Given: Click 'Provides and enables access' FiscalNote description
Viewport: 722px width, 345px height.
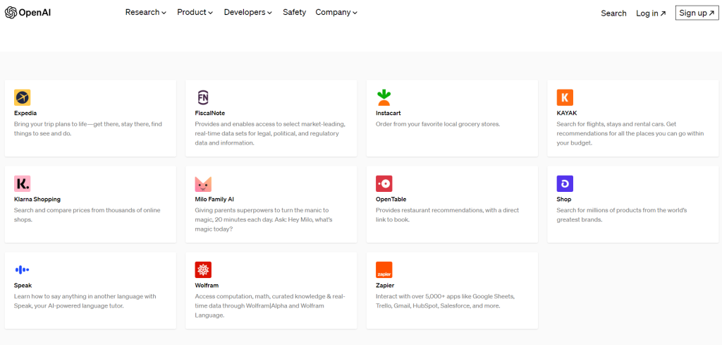Looking at the screenshot, I should (270, 133).
